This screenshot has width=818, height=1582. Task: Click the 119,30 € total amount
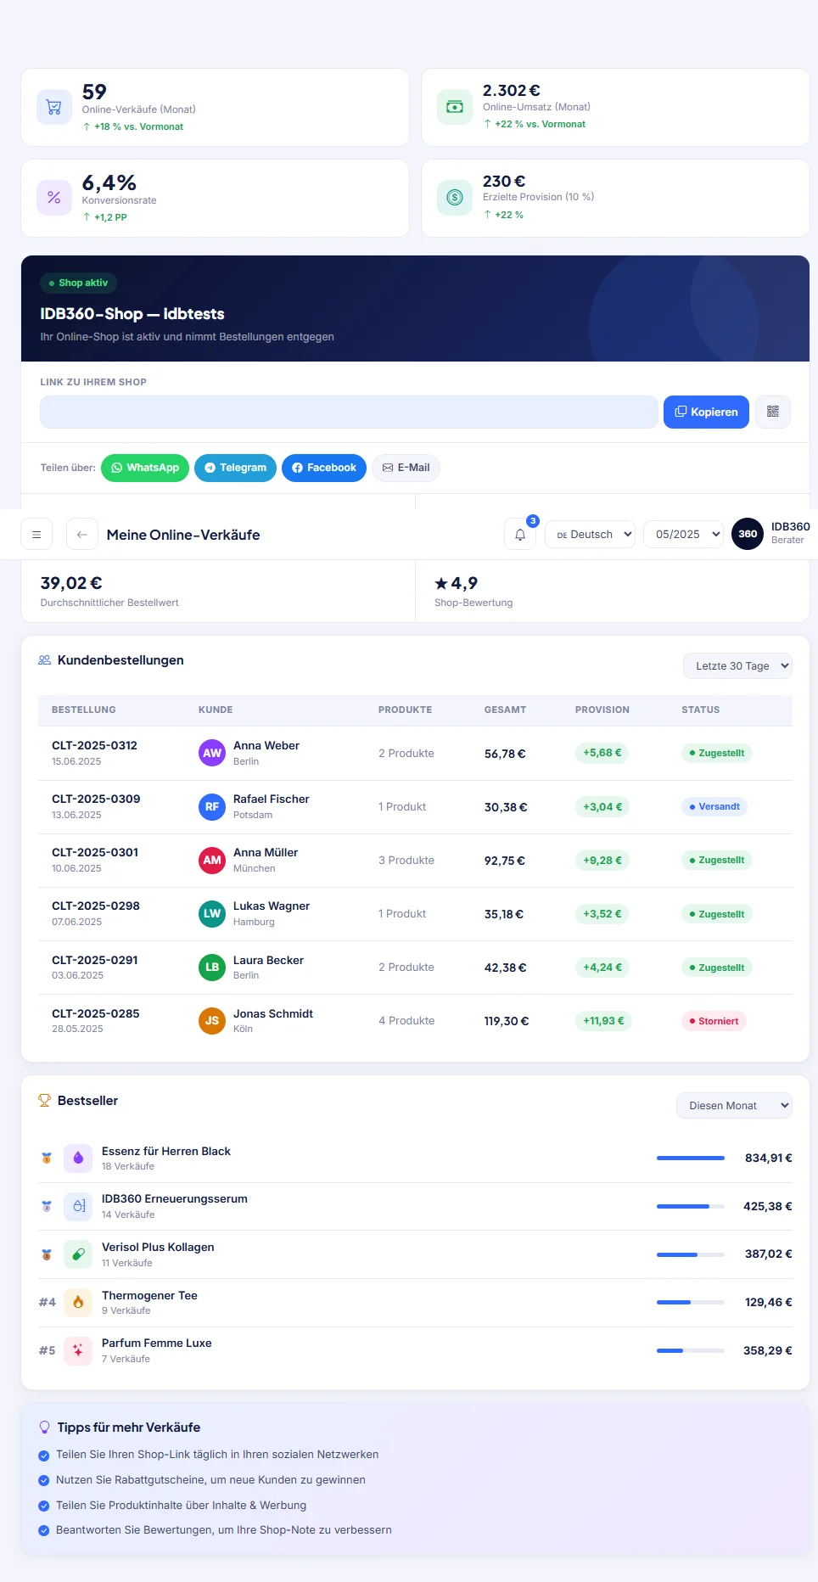coord(507,1021)
